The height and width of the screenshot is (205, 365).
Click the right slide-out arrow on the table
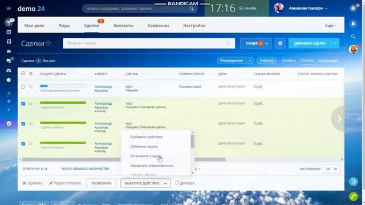(338, 119)
